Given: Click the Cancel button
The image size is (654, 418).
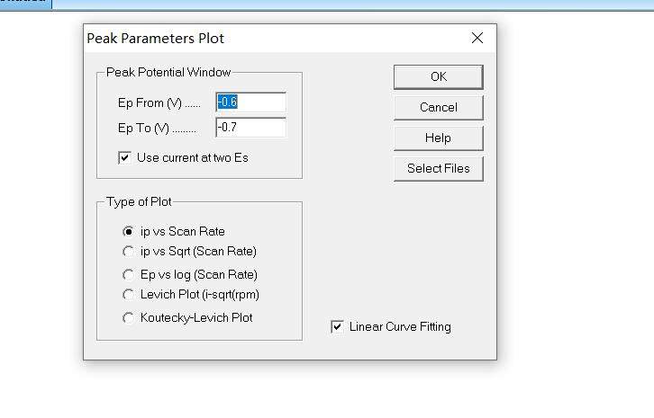Looking at the screenshot, I should click(438, 107).
